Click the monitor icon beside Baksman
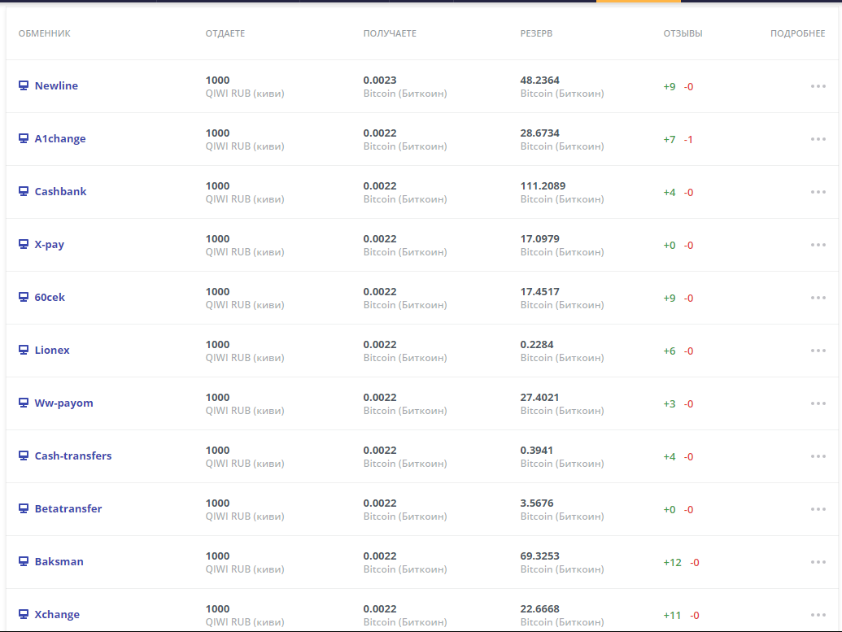The height and width of the screenshot is (632, 842). 24,562
